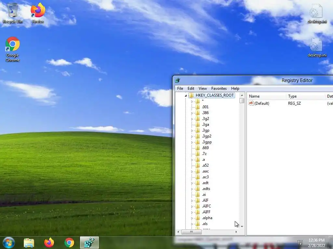333x249 pixels.
Task: Click the Type column header
Action: click(x=305, y=96)
